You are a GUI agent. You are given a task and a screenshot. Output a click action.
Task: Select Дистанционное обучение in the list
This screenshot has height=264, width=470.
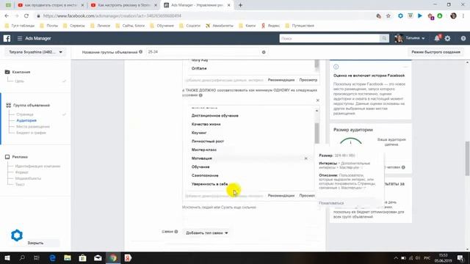point(215,116)
